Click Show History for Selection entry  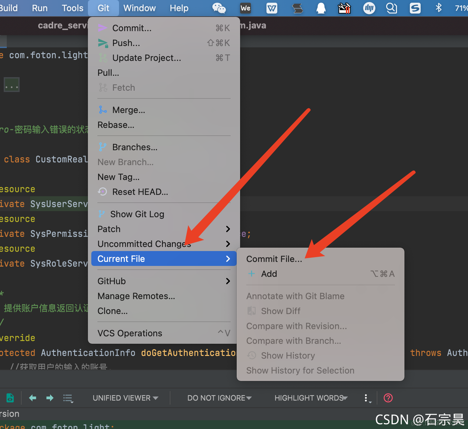pos(321,370)
